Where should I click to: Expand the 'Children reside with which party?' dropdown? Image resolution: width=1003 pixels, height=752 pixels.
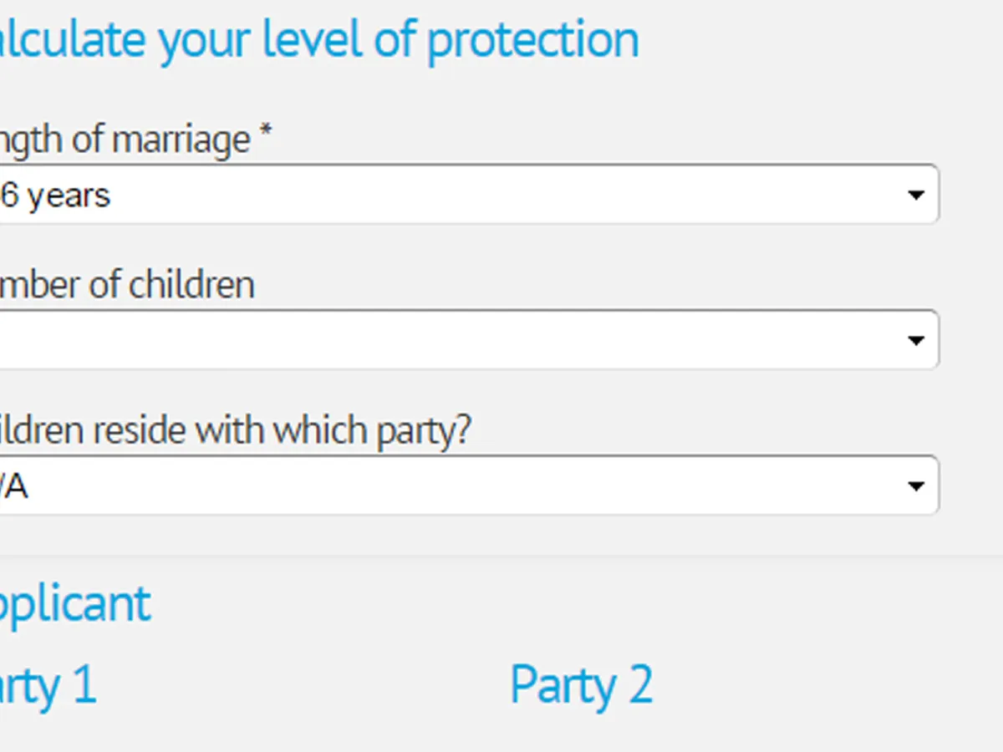tap(468, 485)
